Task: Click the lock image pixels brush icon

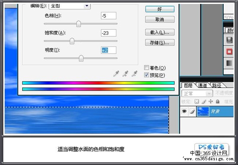Action: tap(204, 101)
